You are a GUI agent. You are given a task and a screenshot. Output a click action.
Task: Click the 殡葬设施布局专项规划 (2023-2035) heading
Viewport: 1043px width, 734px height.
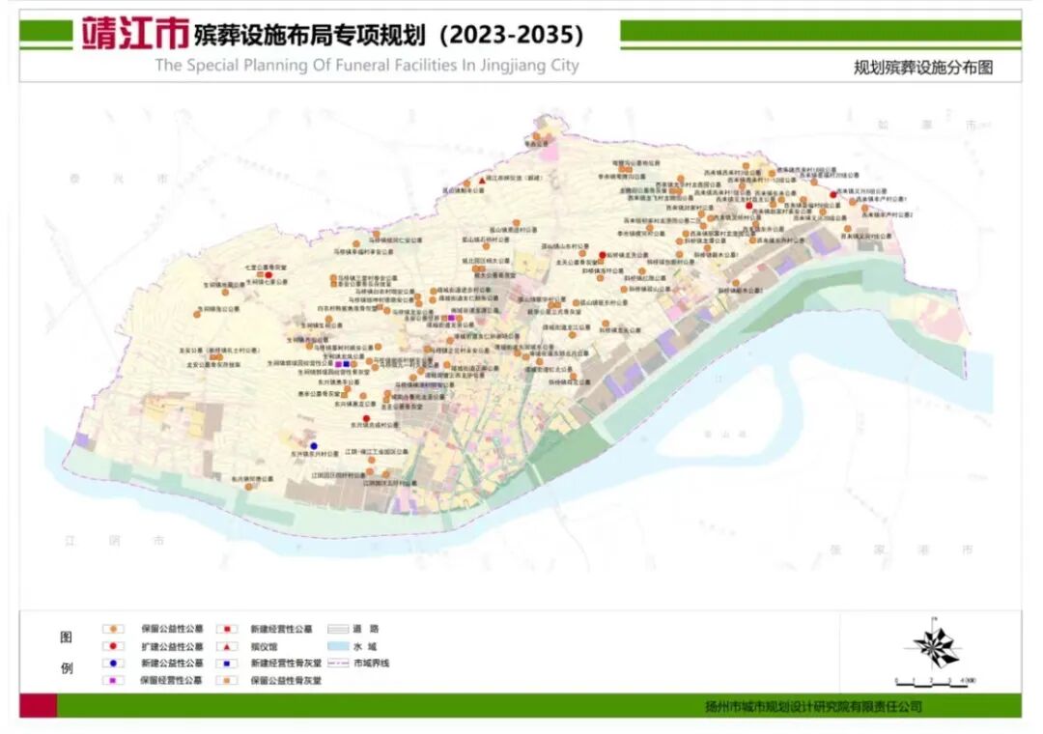pos(389,35)
